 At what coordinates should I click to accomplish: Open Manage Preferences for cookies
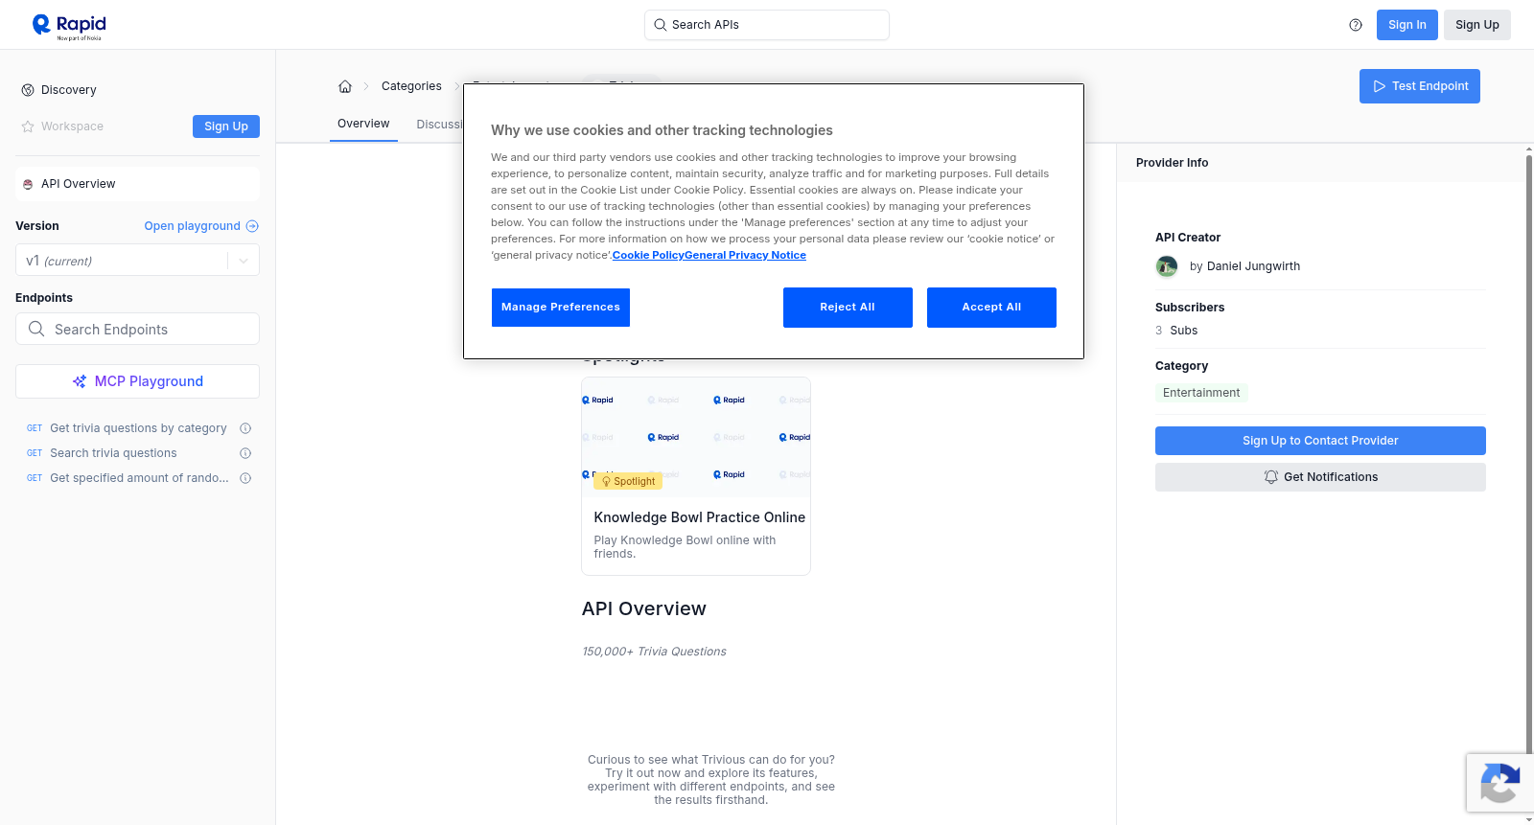pyautogui.click(x=561, y=308)
